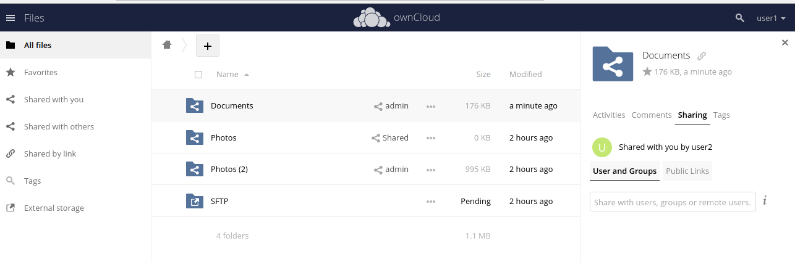Click the Photos folder icon
This screenshot has height=262, width=795.
tap(195, 137)
